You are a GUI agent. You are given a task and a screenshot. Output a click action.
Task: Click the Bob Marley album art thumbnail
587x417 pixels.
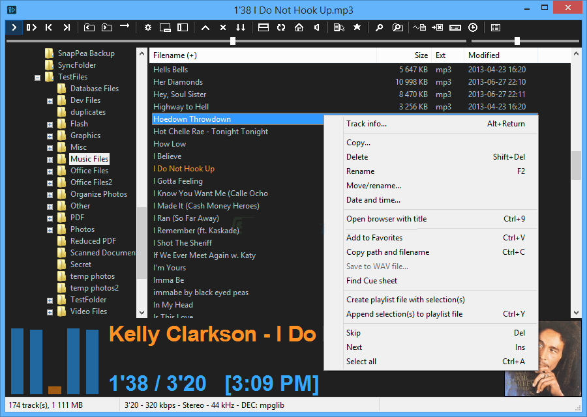[542, 358]
